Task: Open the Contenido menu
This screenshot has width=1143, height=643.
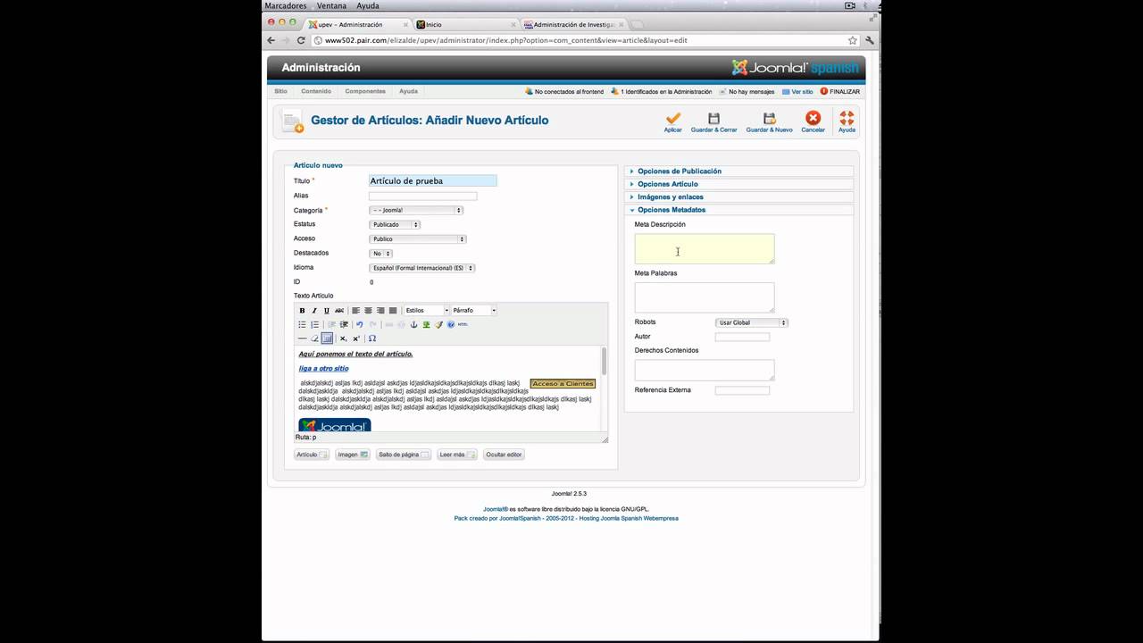Action: pos(316,91)
